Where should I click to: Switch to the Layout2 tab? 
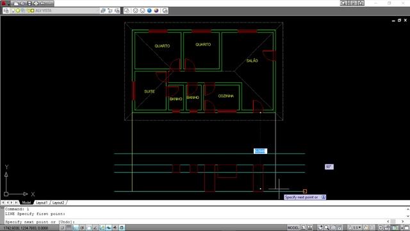pos(58,203)
